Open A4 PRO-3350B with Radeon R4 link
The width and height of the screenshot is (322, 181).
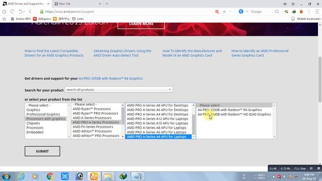(111, 78)
